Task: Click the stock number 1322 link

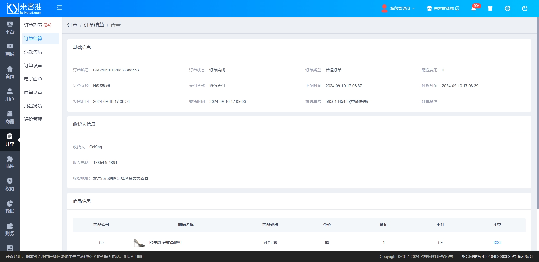Action: [x=497, y=242]
